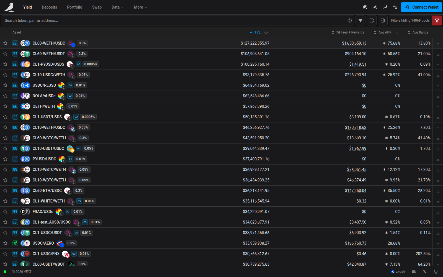Click the link badge on USDC/RLUSD row

click(70, 85)
